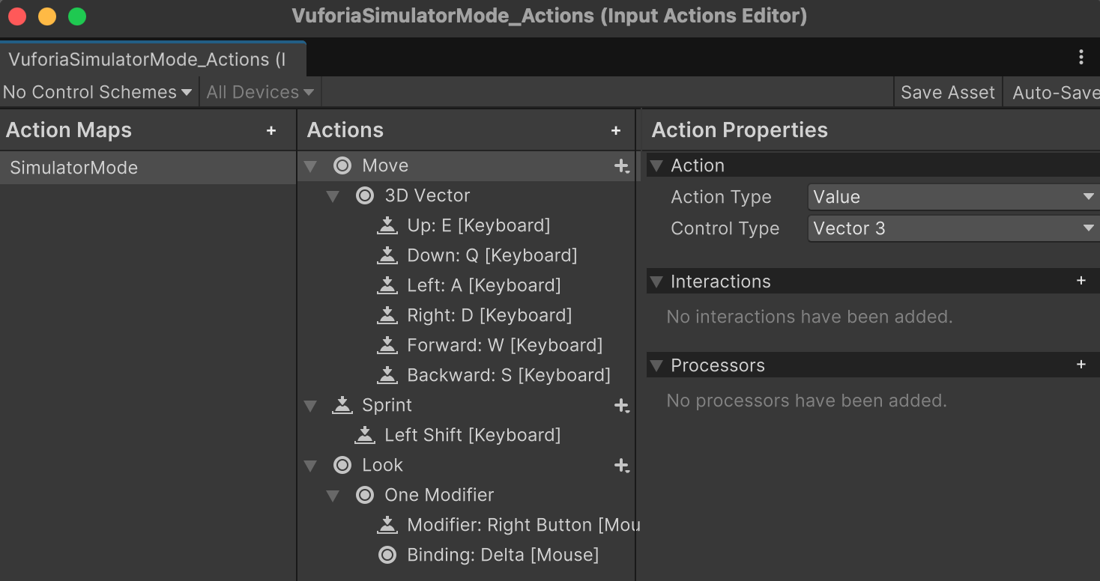
Task: Click the Sprint action button icon
Action: click(342, 405)
